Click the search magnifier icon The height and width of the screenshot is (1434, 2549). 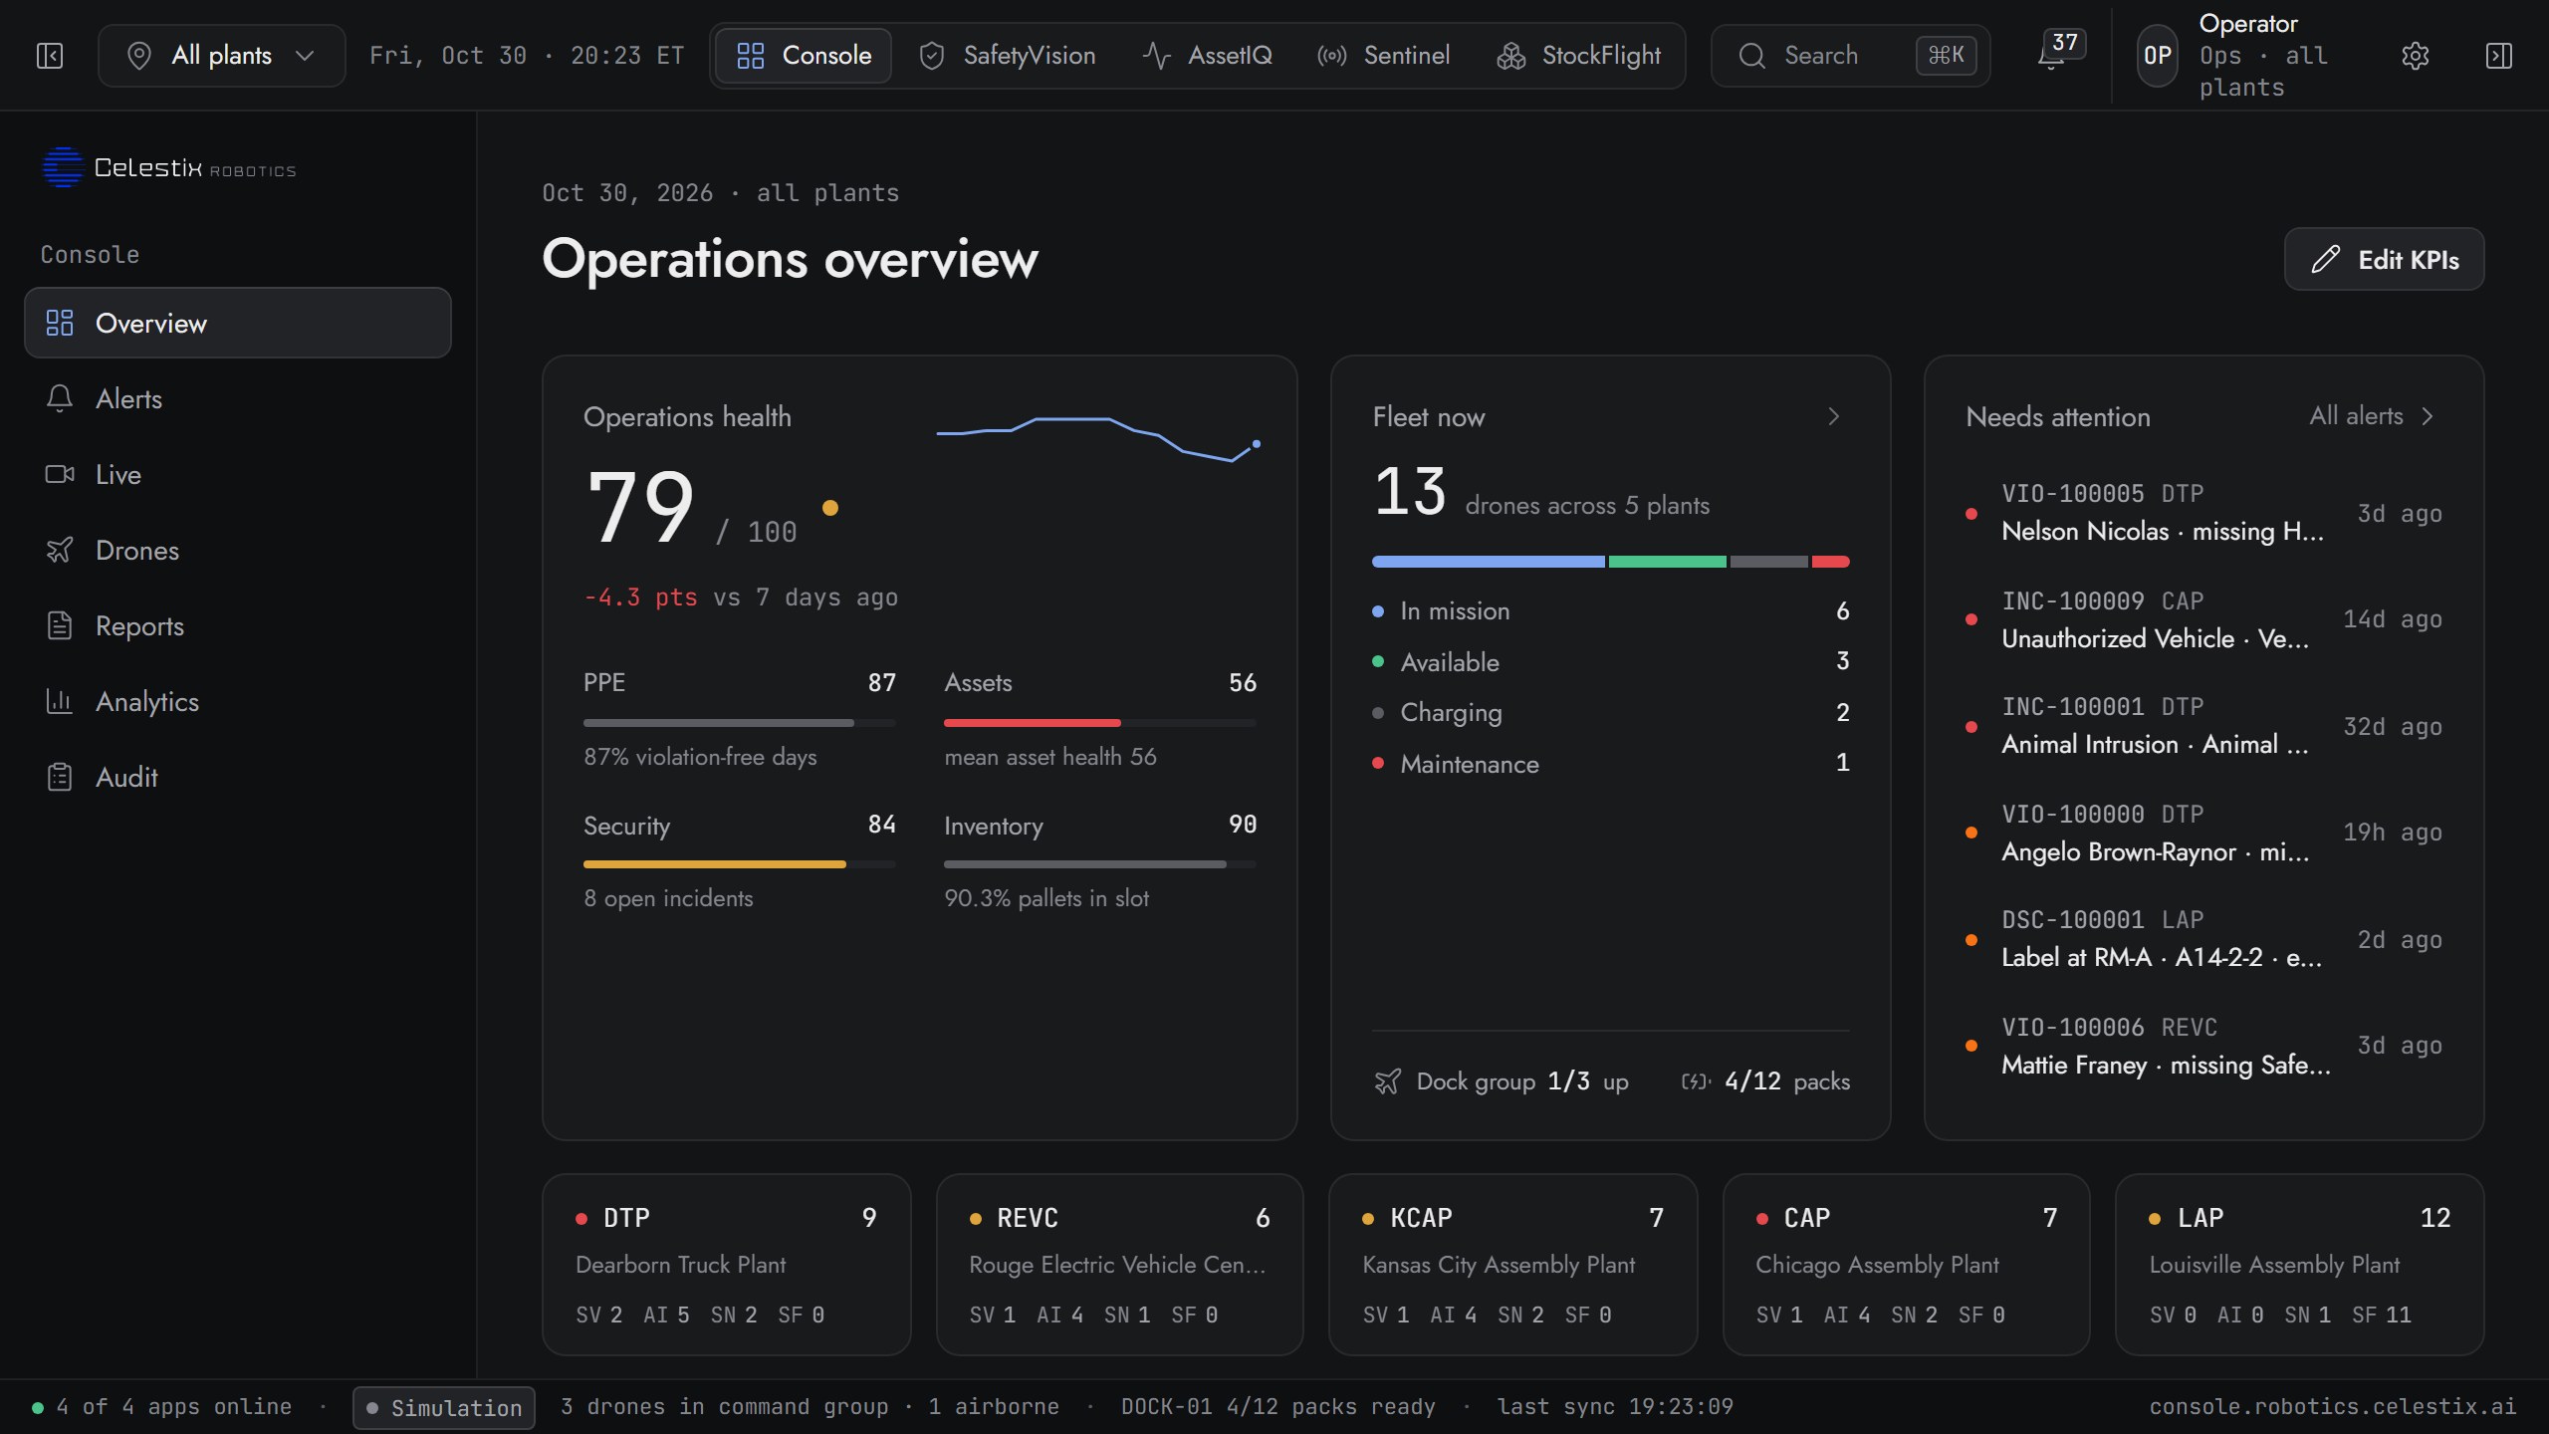(x=1752, y=56)
